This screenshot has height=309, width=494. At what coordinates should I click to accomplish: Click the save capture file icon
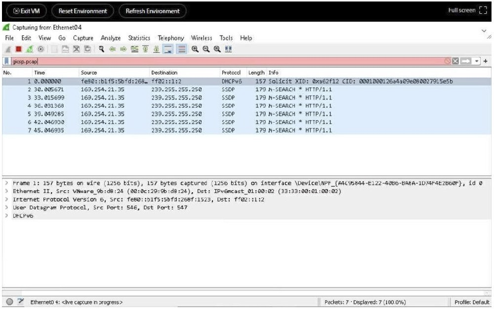pyautogui.click(x=65, y=49)
